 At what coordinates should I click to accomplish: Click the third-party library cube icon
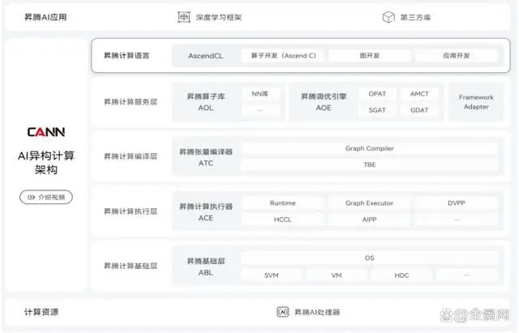coord(388,16)
